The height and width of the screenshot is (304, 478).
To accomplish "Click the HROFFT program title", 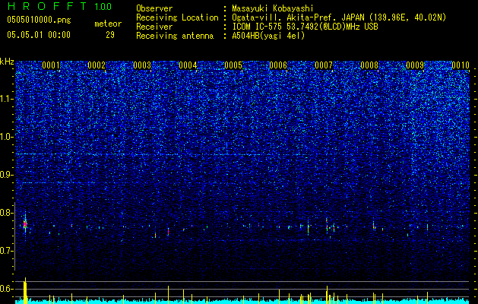I will pos(48,6).
